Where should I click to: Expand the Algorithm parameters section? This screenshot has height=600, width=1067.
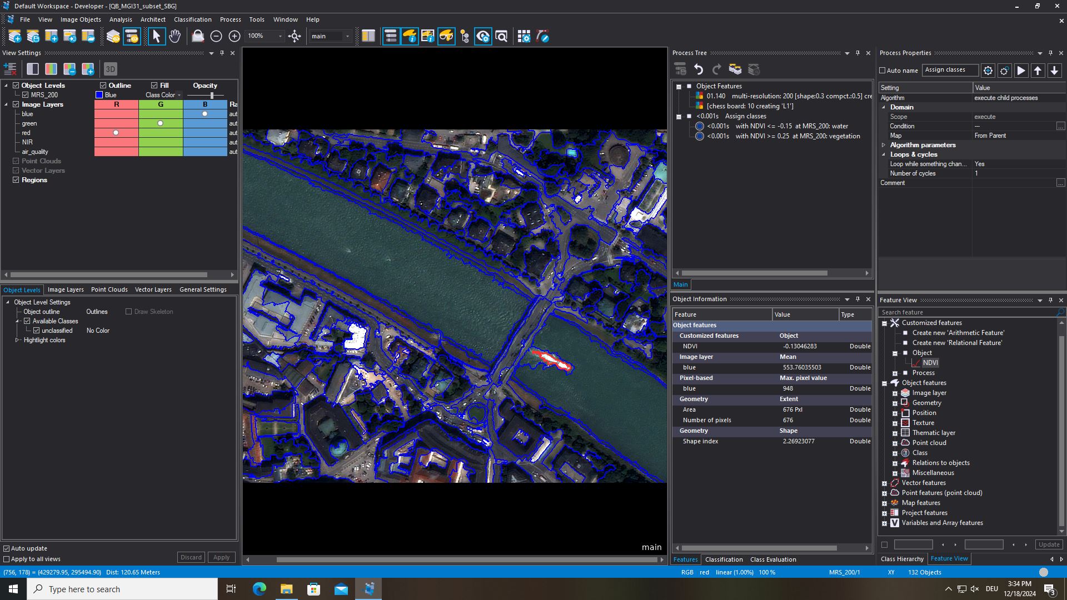tap(884, 145)
